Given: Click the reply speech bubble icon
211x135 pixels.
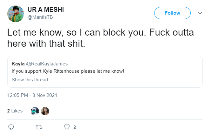Looking at the screenshot, I should point(11,127).
